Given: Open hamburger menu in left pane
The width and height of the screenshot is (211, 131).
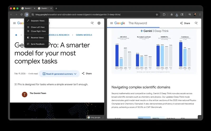Looking at the screenshot, I should click(15, 23).
